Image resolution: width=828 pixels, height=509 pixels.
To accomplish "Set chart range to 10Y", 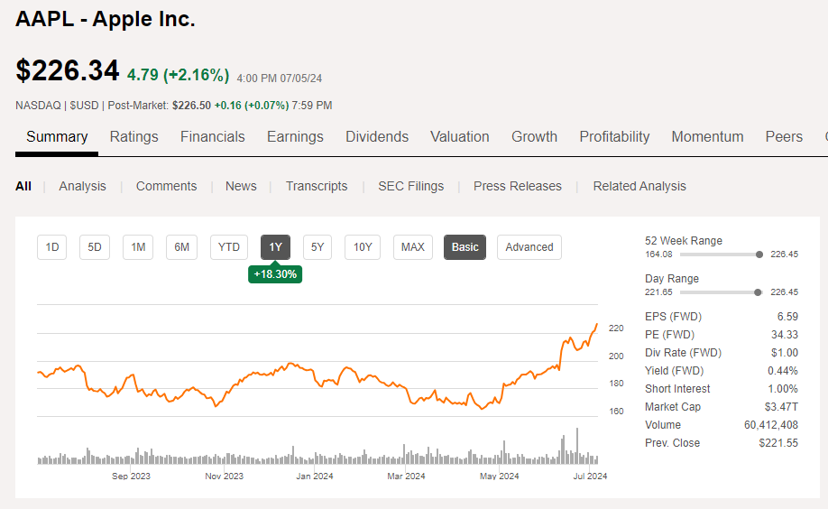I will [x=363, y=247].
